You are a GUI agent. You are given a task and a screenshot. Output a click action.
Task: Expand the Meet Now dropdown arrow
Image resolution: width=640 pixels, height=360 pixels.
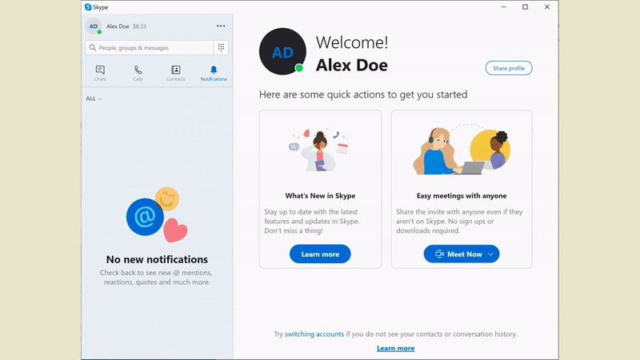(490, 254)
